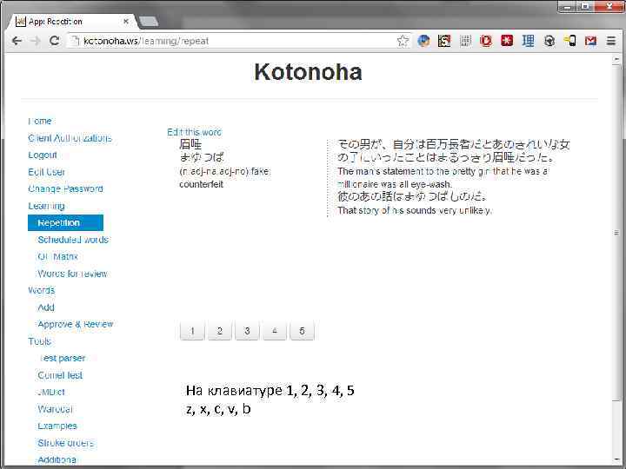Open the phone device extension icon
This screenshot has width=626, height=469.
pos(570,41)
